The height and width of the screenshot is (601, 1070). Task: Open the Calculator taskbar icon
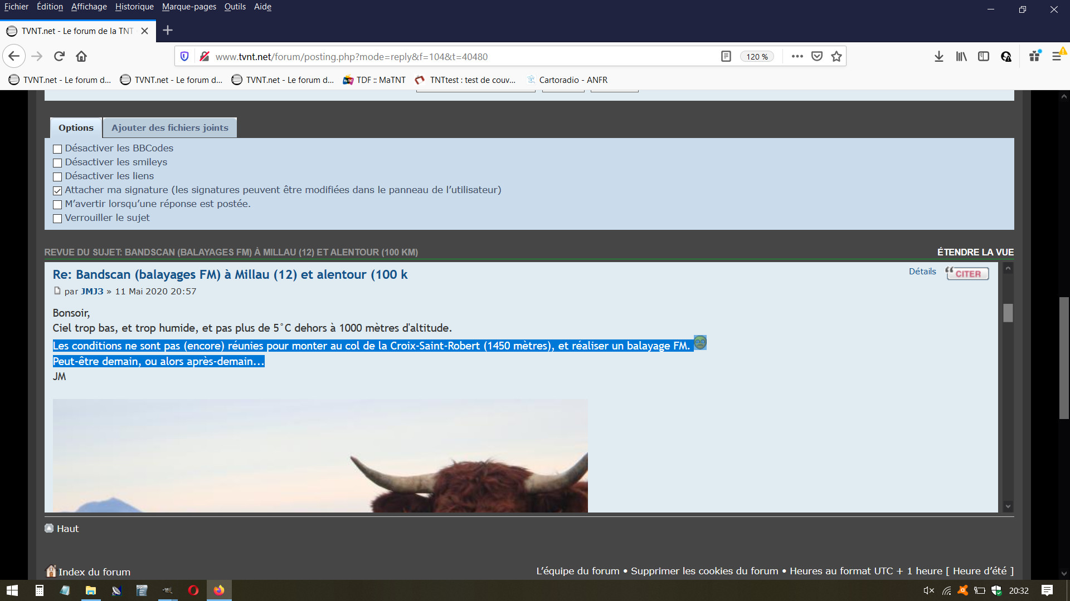39,590
